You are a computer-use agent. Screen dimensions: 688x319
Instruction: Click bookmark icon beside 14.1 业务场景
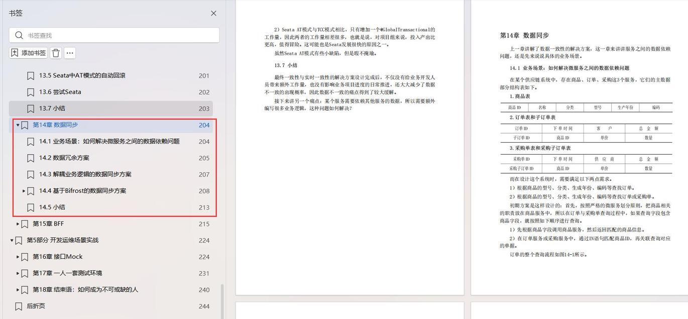click(x=31, y=142)
